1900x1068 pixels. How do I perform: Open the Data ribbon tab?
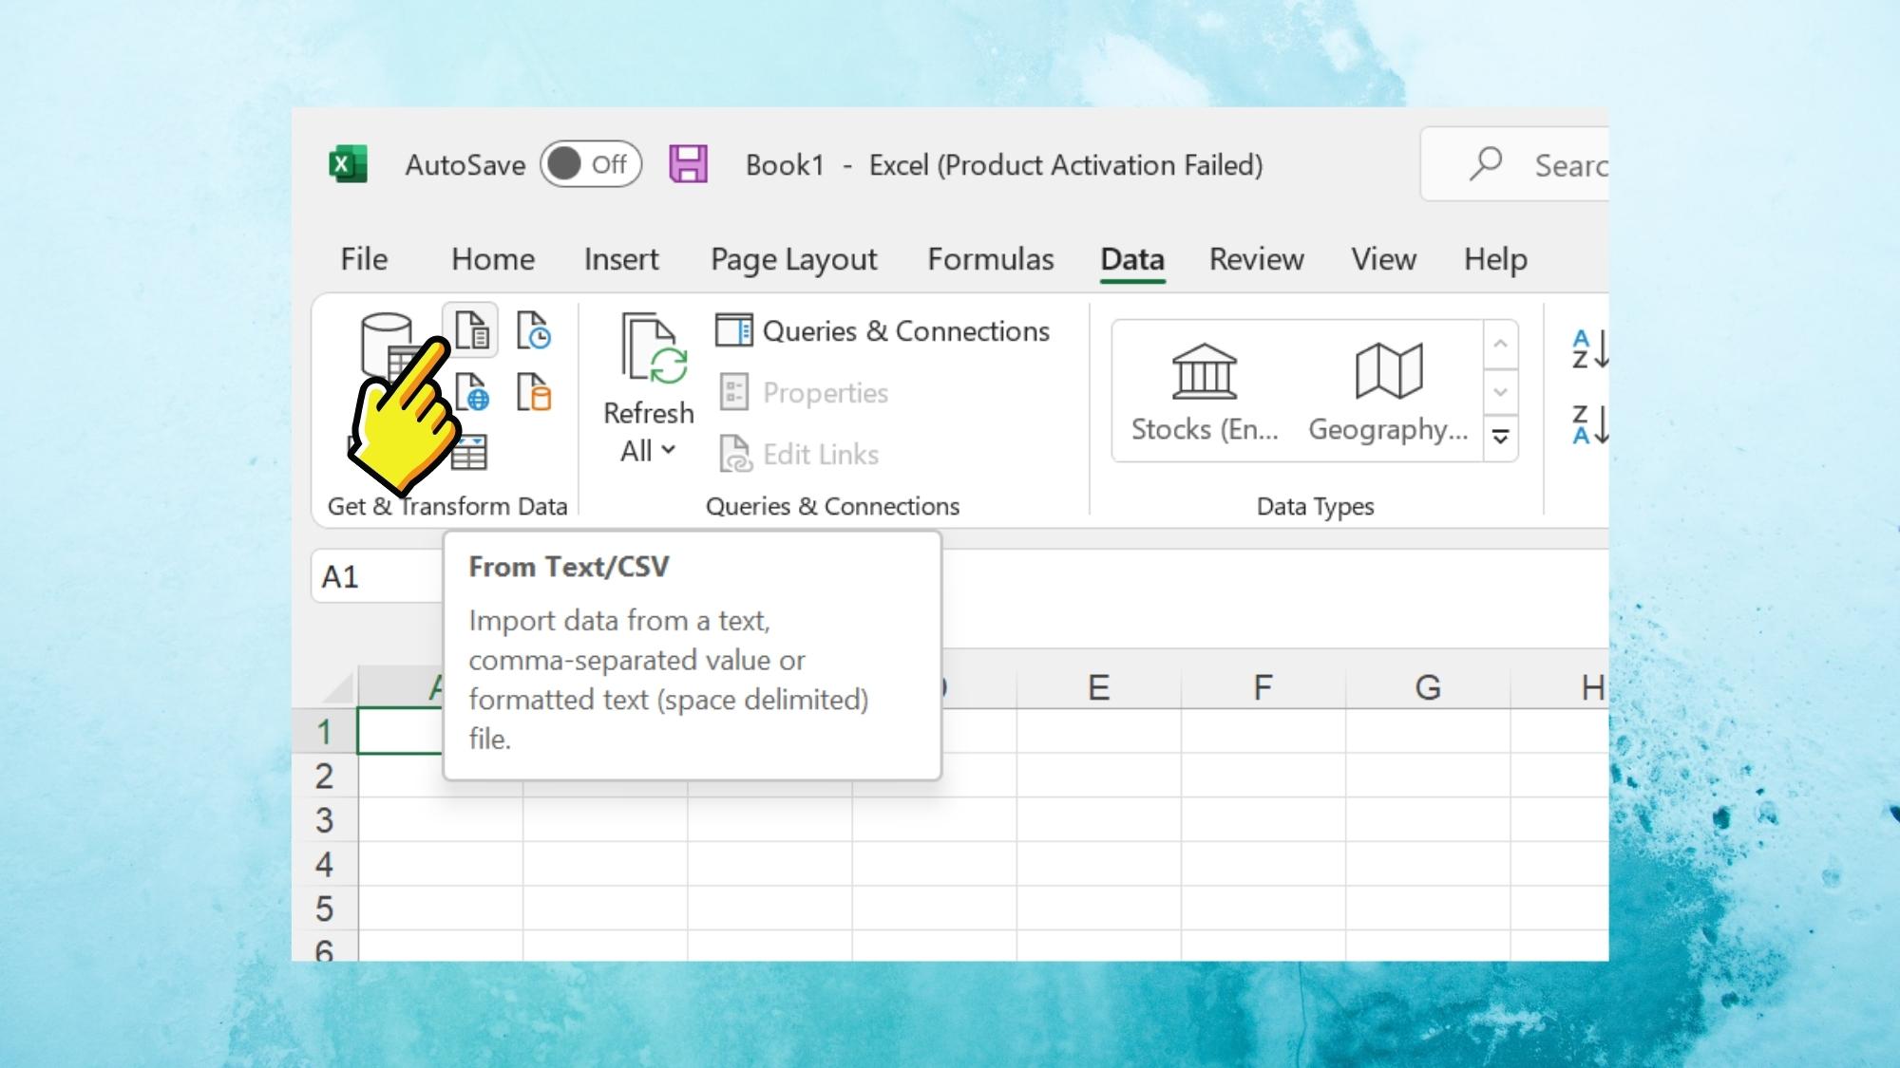click(x=1130, y=258)
